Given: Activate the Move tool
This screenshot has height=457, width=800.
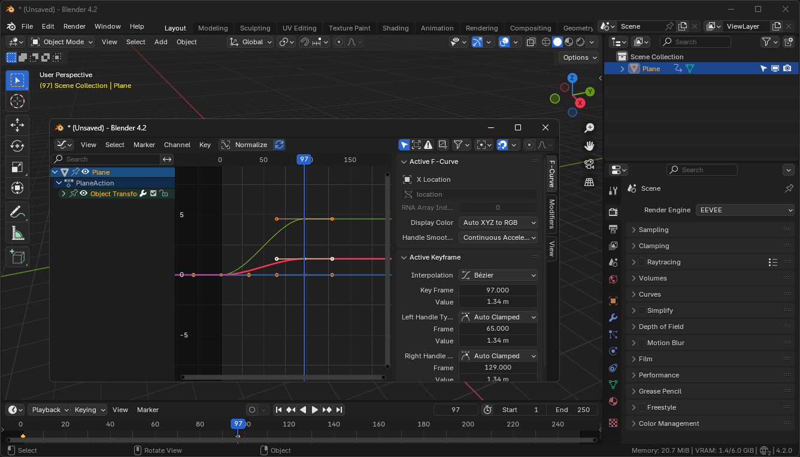Looking at the screenshot, I should (17, 124).
